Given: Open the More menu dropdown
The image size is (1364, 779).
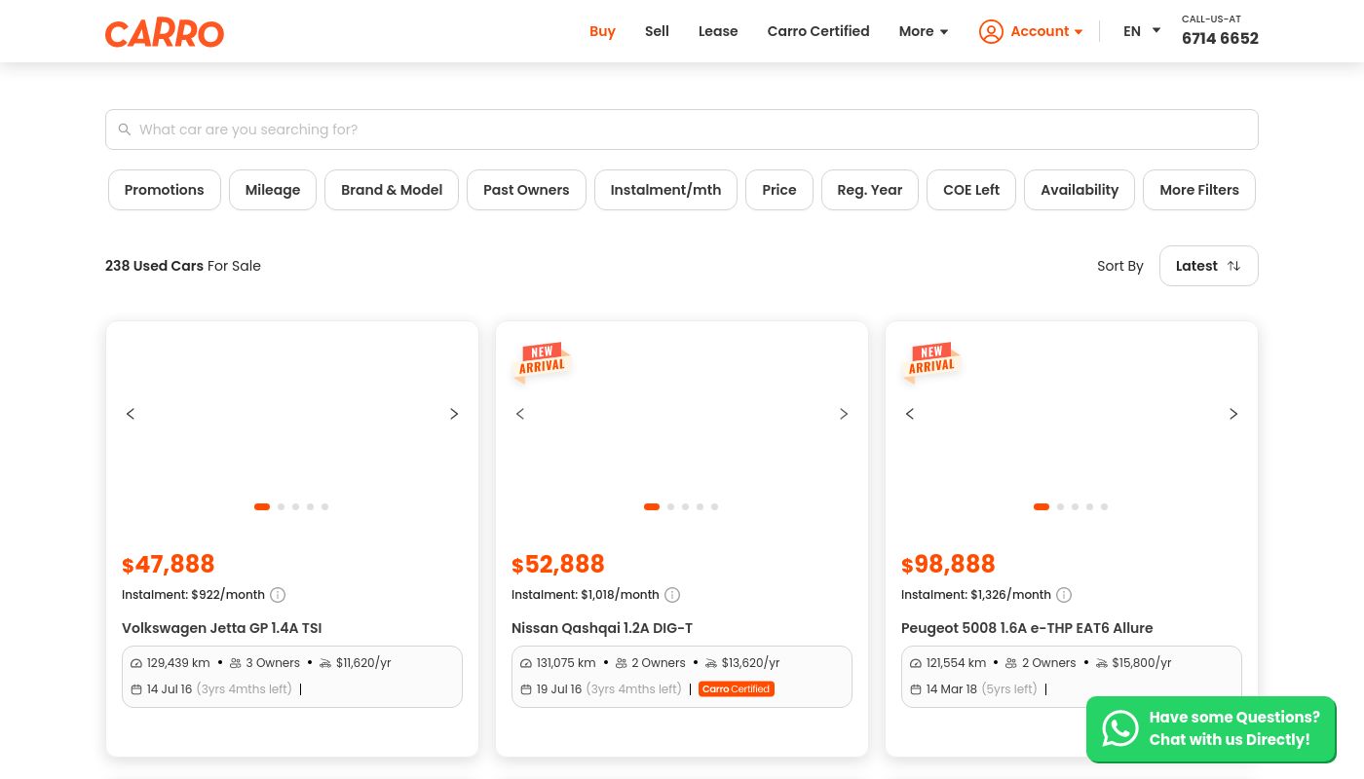Looking at the screenshot, I should 924,31.
